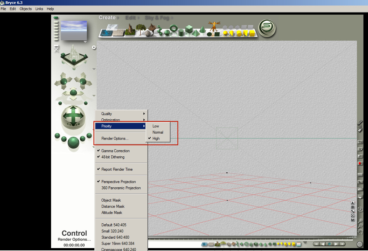Open triangle dropdown beside view control
This screenshot has width=368, height=251.
tap(94, 69)
